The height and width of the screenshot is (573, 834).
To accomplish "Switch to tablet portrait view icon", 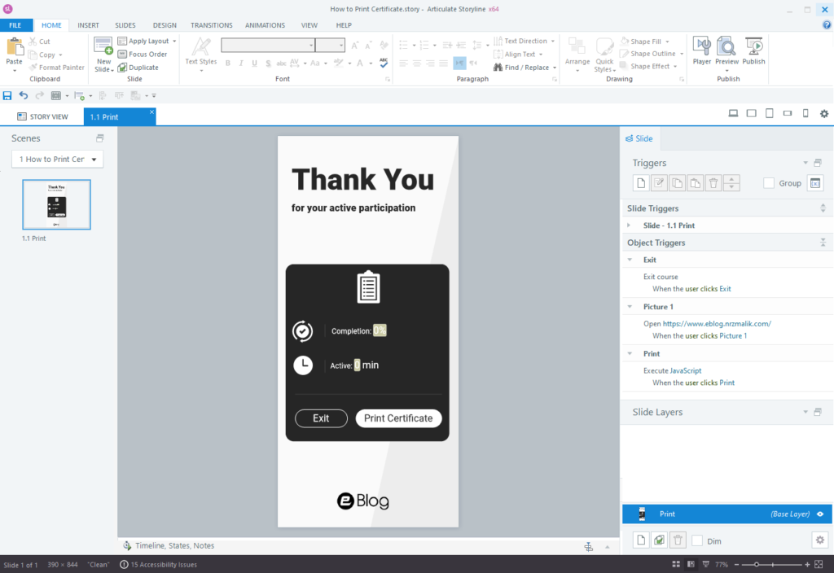I will pos(769,113).
